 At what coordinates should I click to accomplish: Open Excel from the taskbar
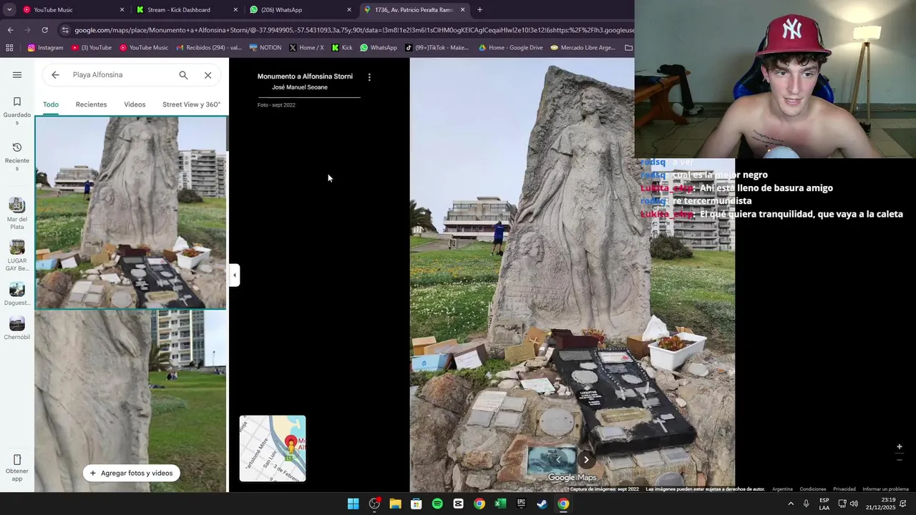(x=500, y=504)
